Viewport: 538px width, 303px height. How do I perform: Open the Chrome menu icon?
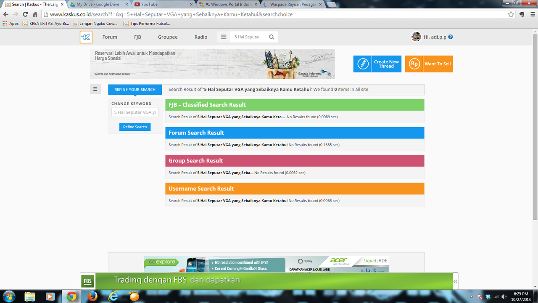click(x=532, y=14)
